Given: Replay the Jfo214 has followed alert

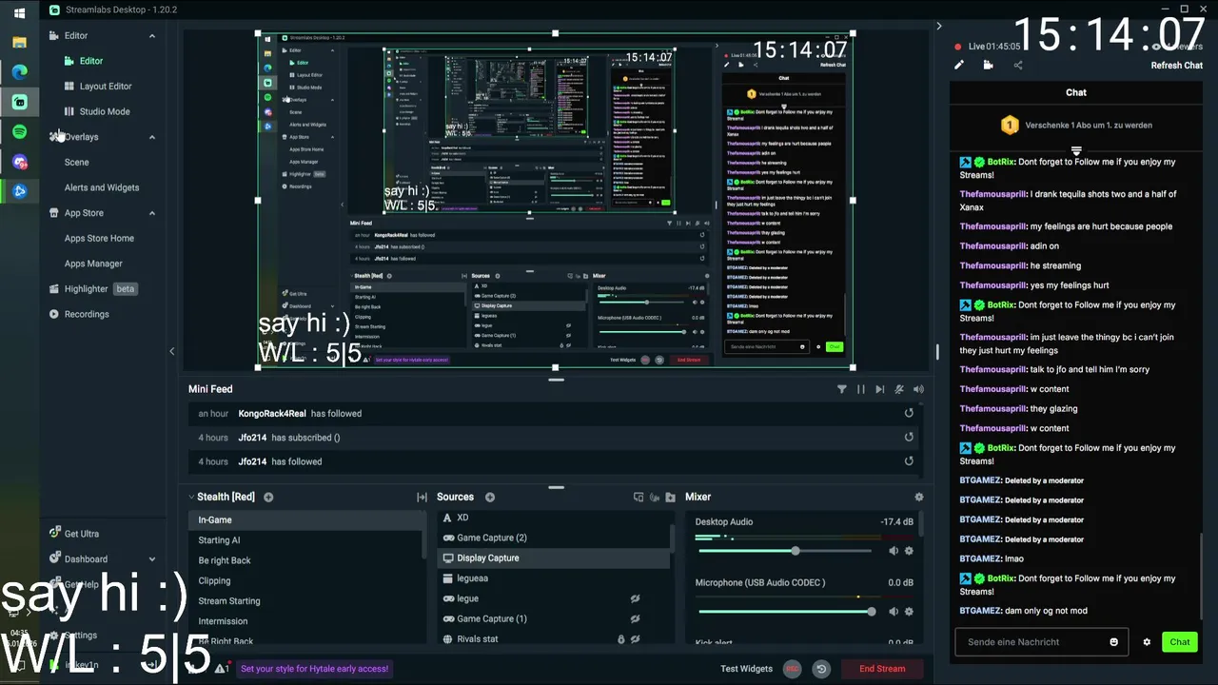Looking at the screenshot, I should pos(909,461).
